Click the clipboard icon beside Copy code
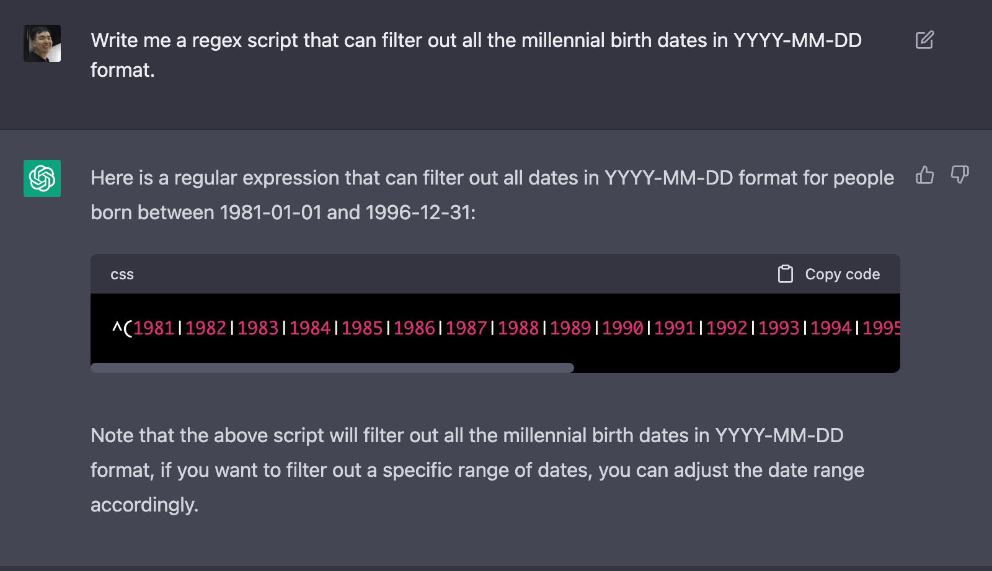 (x=786, y=274)
